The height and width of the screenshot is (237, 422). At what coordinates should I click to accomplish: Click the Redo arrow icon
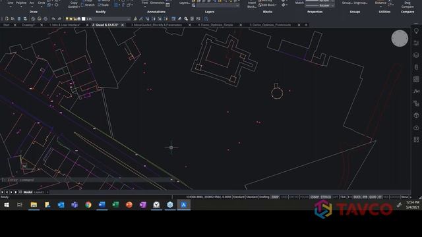[59, 19]
